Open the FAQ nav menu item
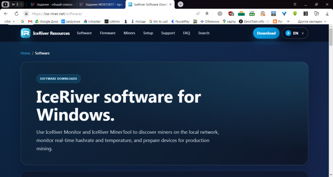The image size is (333, 177). (186, 33)
